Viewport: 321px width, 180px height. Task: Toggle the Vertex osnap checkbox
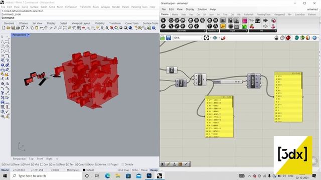(x=97, y=164)
